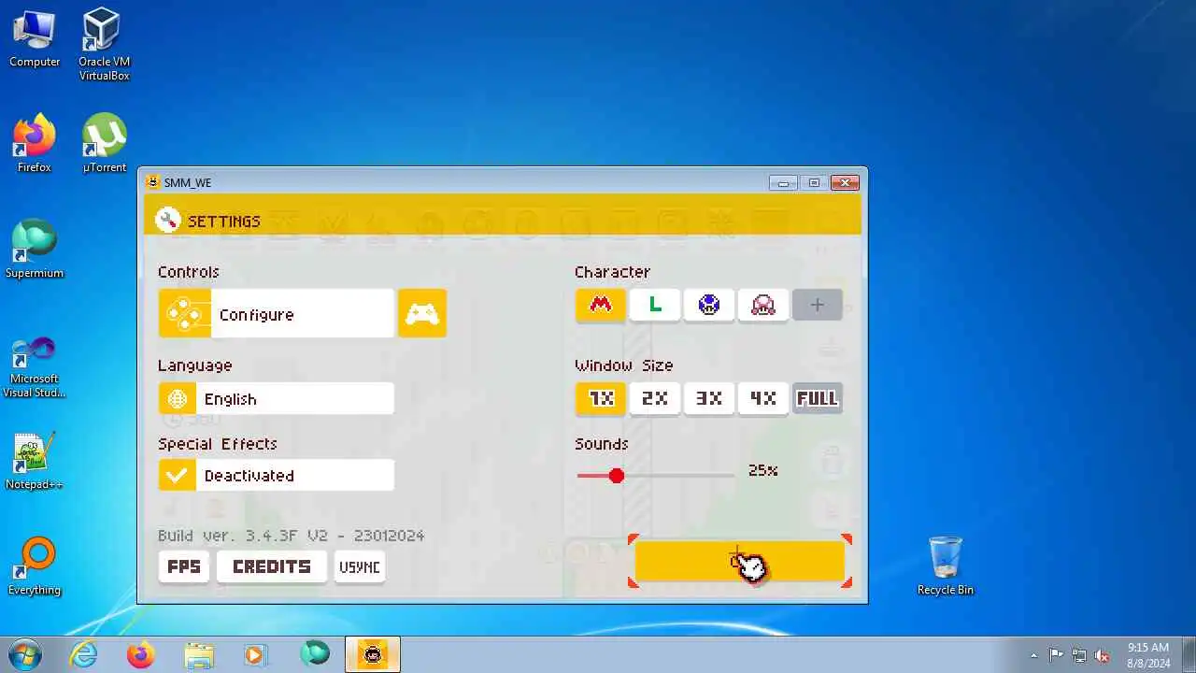
Task: Open the clock showing 9:15 AM
Action: click(1148, 655)
